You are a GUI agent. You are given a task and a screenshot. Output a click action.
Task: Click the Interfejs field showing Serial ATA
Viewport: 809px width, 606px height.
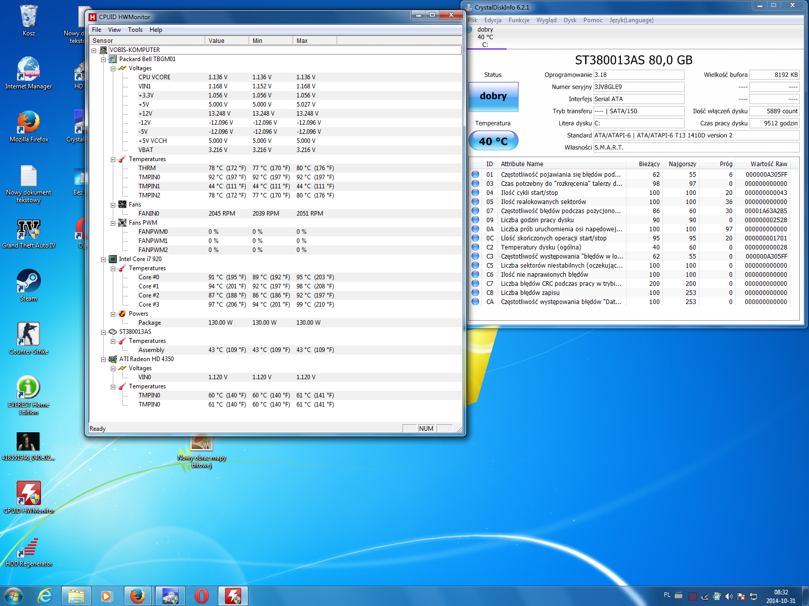[x=639, y=99]
